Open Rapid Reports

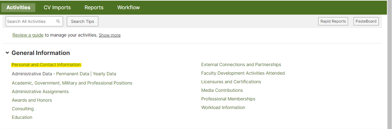(x=333, y=21)
